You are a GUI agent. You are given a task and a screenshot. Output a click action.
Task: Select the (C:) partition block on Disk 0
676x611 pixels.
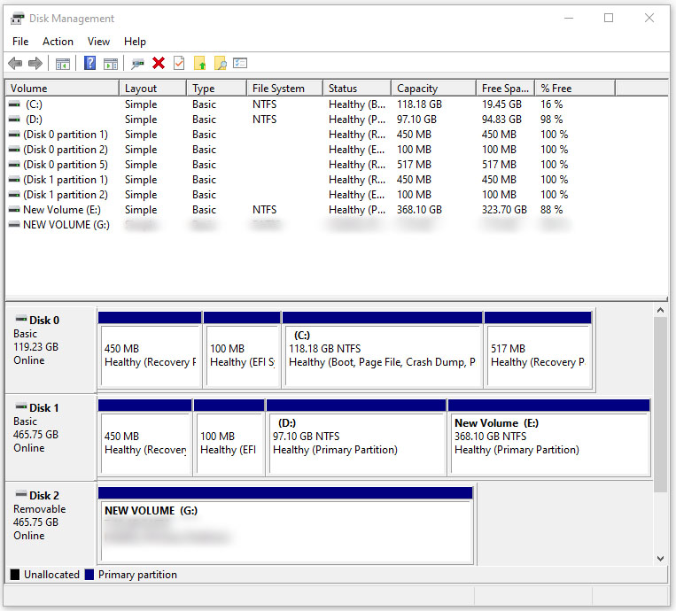click(382, 354)
